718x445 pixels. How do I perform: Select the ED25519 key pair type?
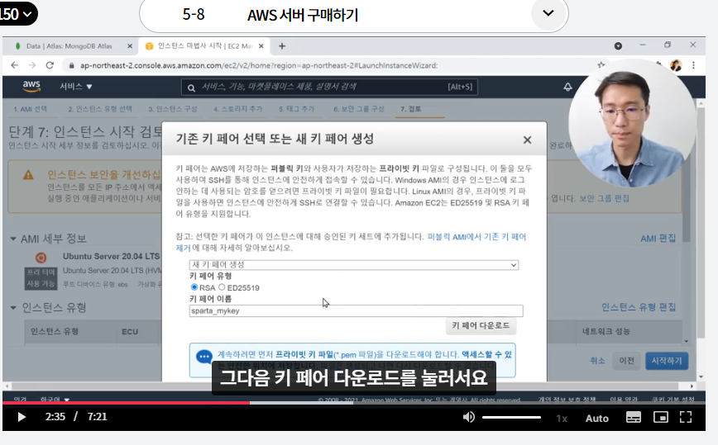222,287
